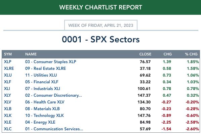The width and height of the screenshot is (201, 134).
Task: Select the XLF ticker symbol
Action: coord(8,82)
